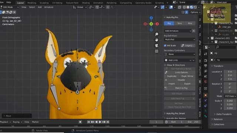Image resolution: width=237 pixels, height=133 pixels.
Task: Open the Tool properties tab icon
Action: pyautogui.click(x=206, y=54)
